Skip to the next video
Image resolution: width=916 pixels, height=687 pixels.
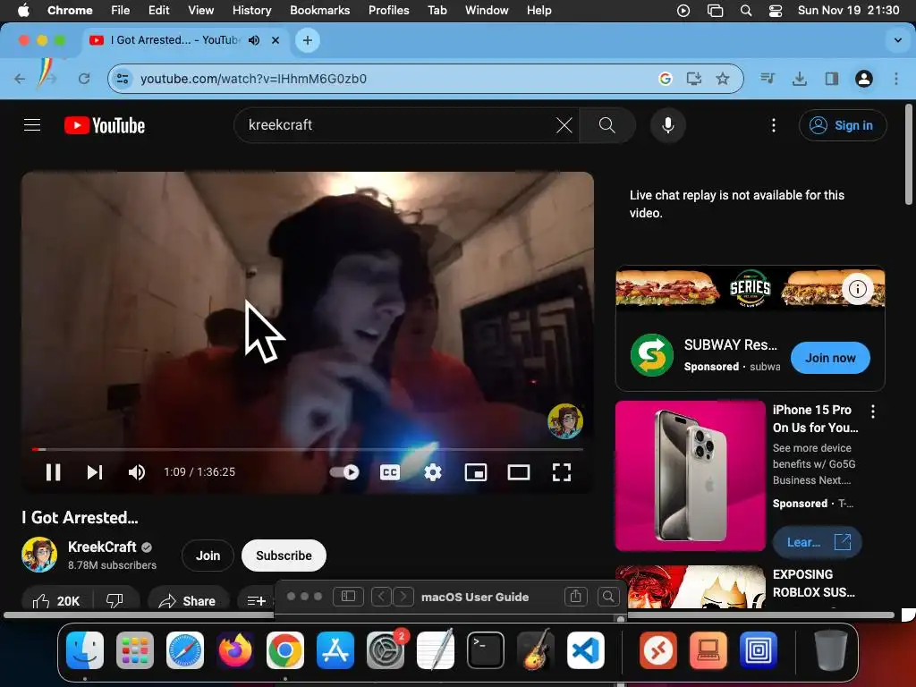(95, 472)
